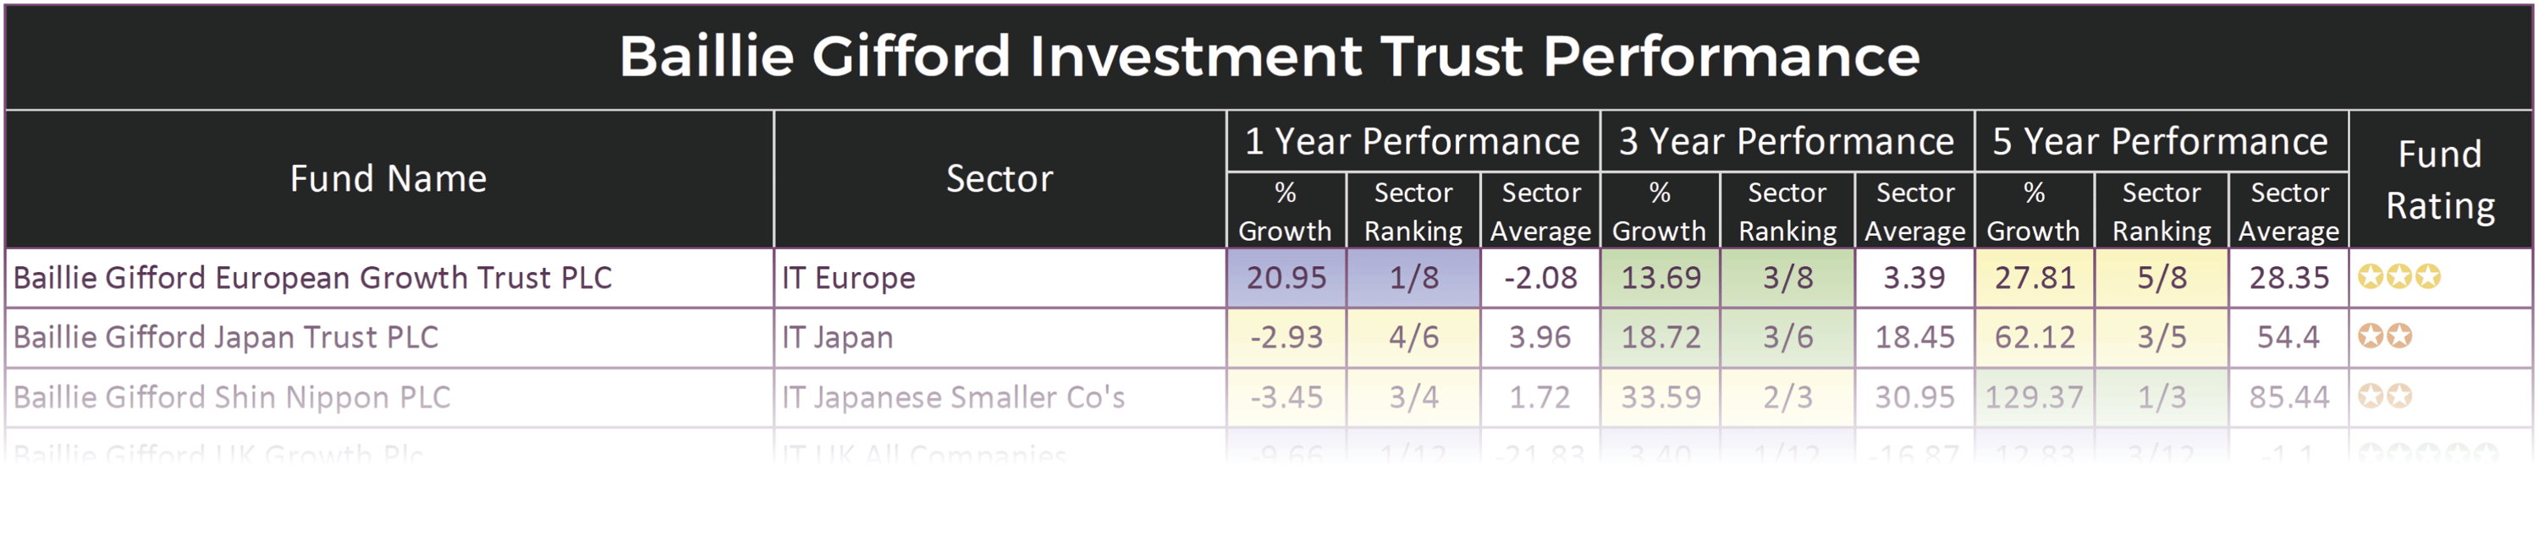Viewport: 2539px width, 534px height.
Task: Click the three-star rating for European Growth Trust
Action: click(2398, 277)
